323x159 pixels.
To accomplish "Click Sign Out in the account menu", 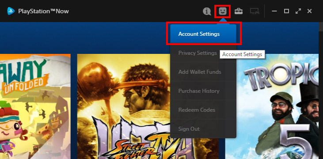I will click(203, 129).
